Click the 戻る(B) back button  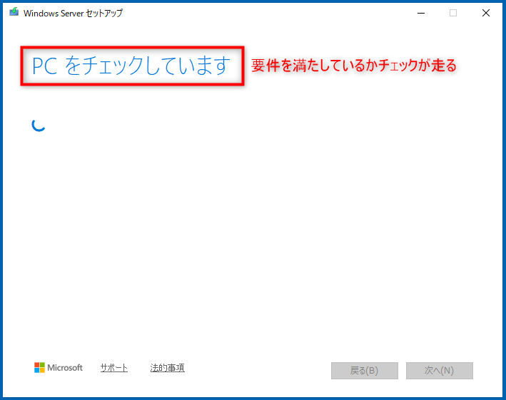coord(364,371)
